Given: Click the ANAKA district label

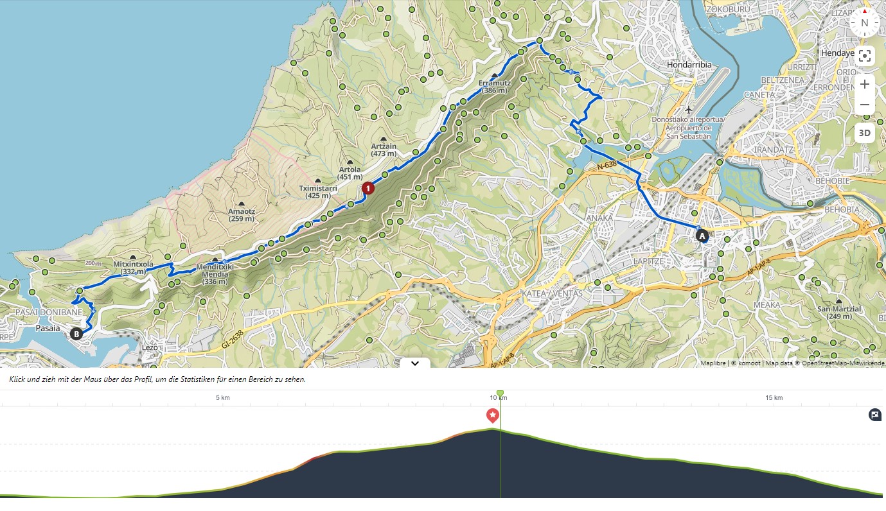Looking at the screenshot, I should [600, 218].
